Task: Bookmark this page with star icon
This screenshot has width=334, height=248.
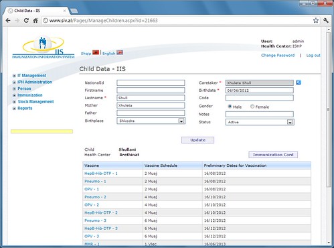Action: tap(315, 21)
